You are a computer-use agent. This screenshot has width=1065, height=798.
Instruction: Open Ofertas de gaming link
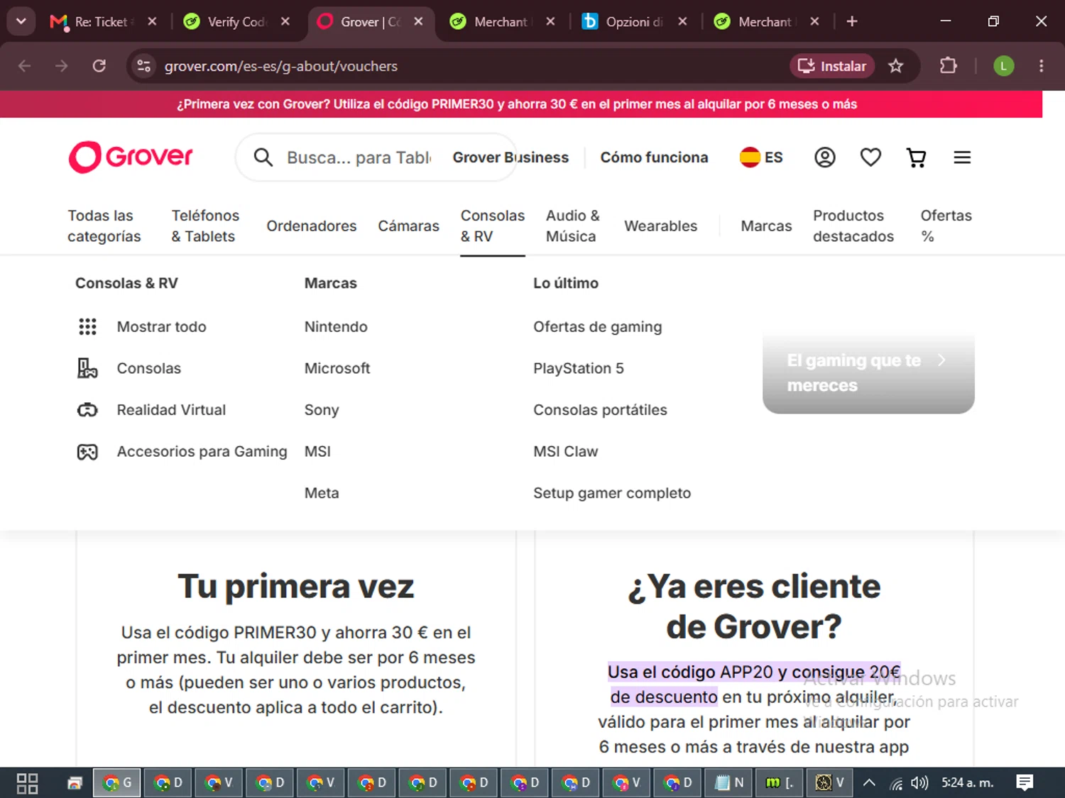(597, 327)
